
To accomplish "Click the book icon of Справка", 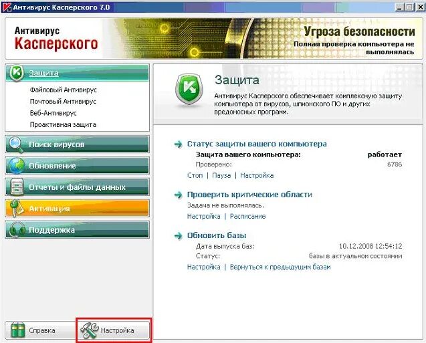I will coord(17,330).
